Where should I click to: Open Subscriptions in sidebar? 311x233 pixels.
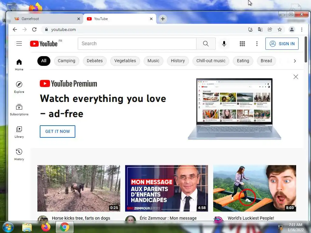point(19,110)
